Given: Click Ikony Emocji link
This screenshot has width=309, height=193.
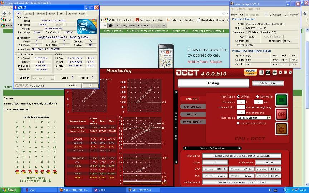Looking at the screenshot, I should click(x=36, y=178).
